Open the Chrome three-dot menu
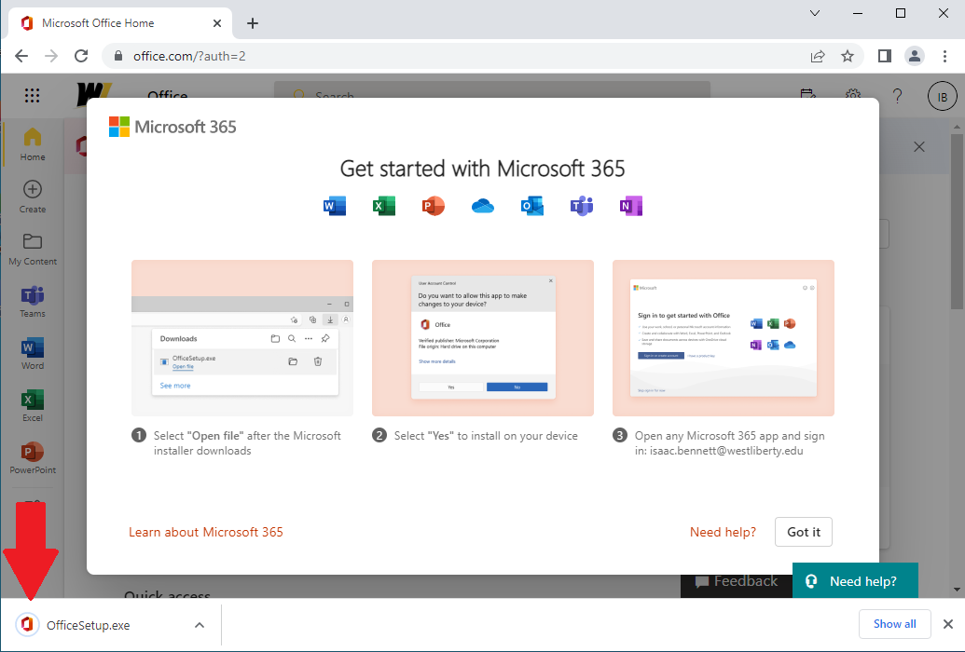965x652 pixels. [x=944, y=56]
